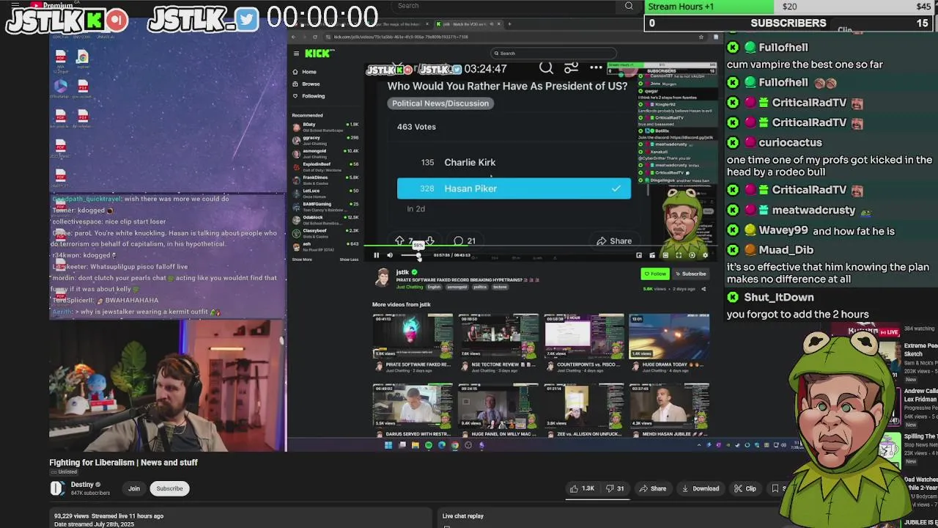Bookmark page with the address bar star
This screenshot has width=938, height=528.
(701, 37)
